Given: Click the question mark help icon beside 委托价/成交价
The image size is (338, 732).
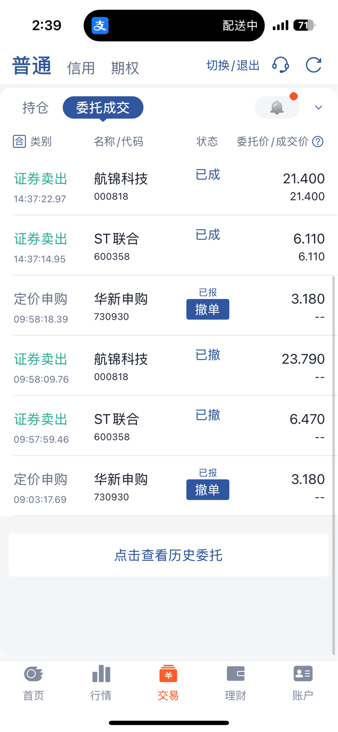Looking at the screenshot, I should (318, 142).
